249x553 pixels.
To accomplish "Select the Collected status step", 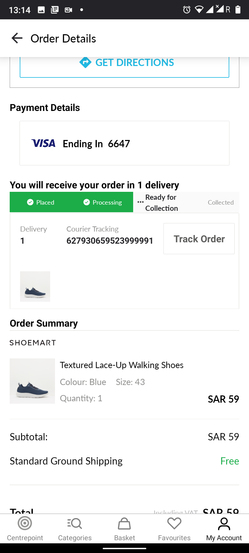I will coord(221,203).
